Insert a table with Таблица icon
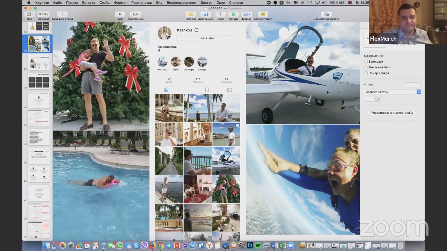447x251 pixels. 191,14
